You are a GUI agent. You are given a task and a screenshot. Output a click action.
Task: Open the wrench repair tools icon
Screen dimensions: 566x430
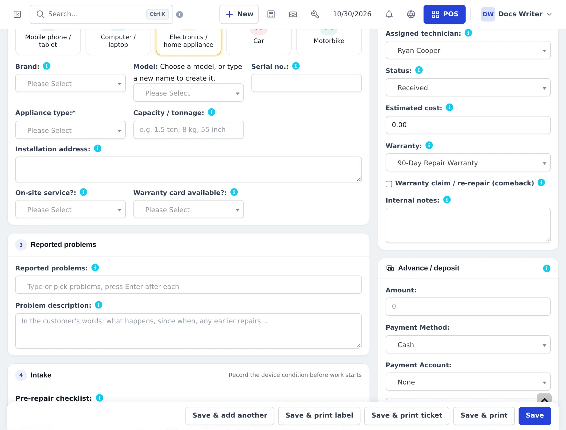coord(315,14)
